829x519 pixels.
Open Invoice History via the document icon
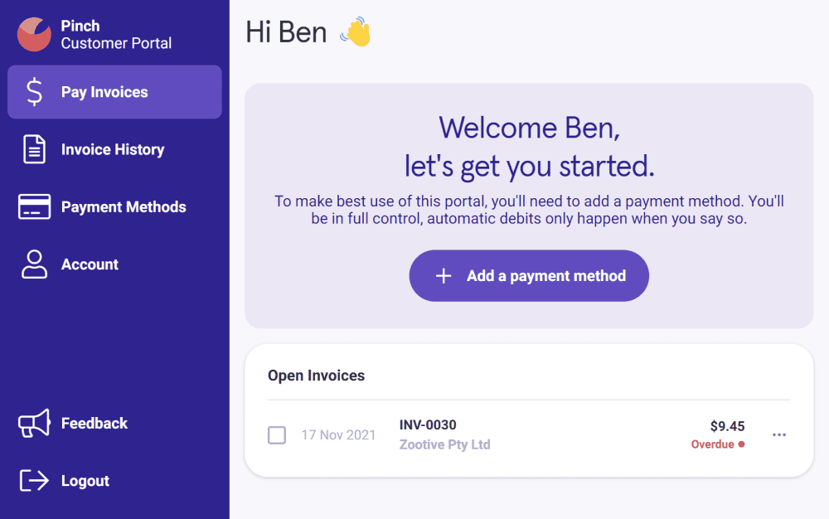coord(33,148)
